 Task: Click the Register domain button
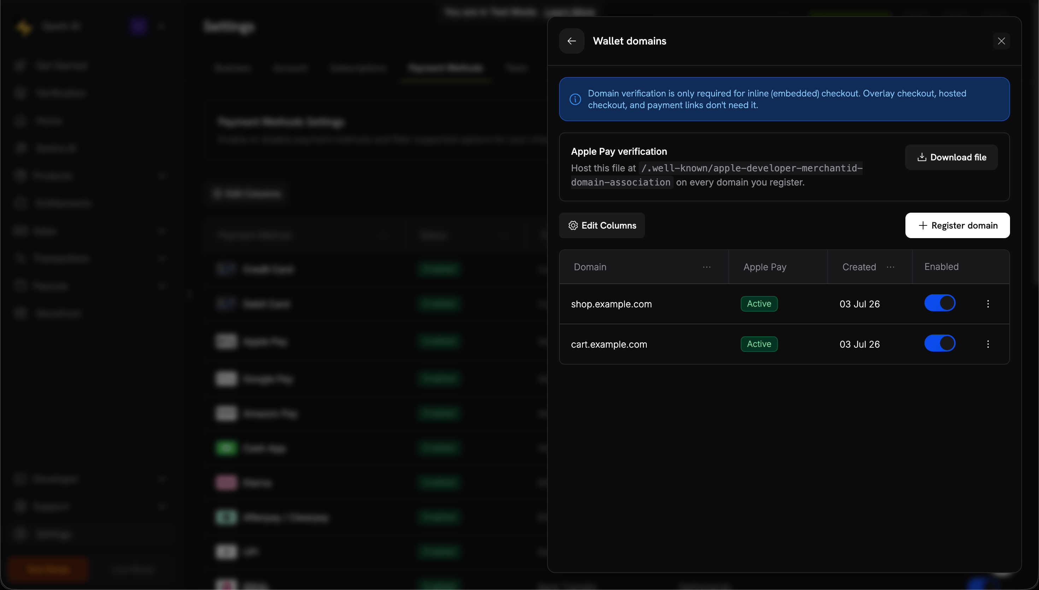pyautogui.click(x=957, y=225)
